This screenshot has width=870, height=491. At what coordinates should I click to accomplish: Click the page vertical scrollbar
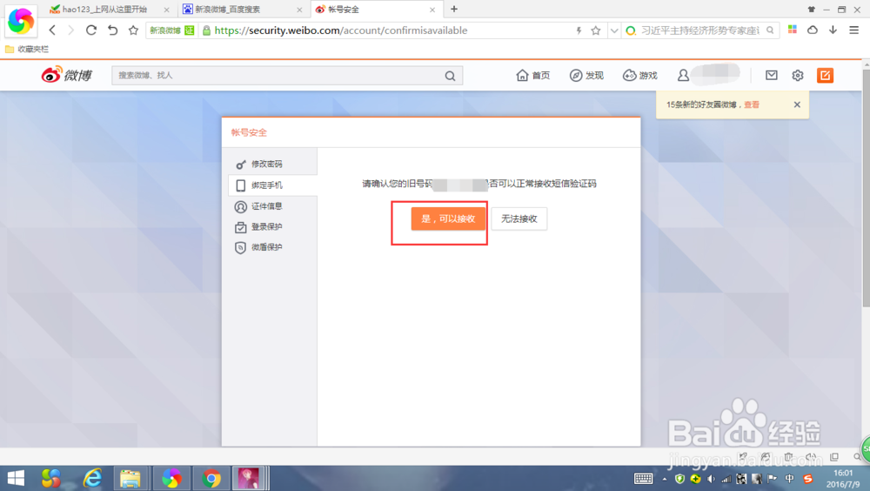[x=867, y=189]
